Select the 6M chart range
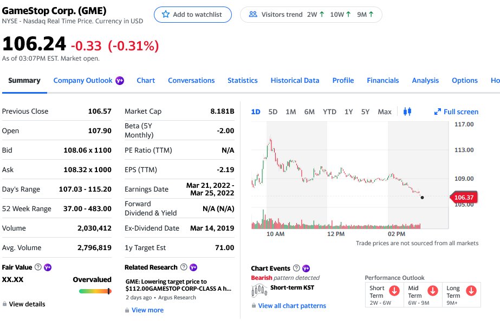 pos(309,112)
